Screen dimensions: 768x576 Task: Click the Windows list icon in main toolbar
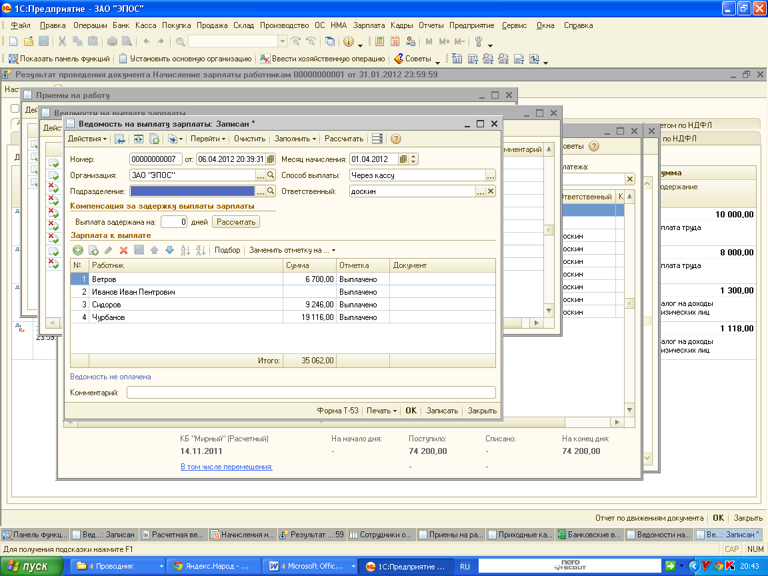(330, 41)
